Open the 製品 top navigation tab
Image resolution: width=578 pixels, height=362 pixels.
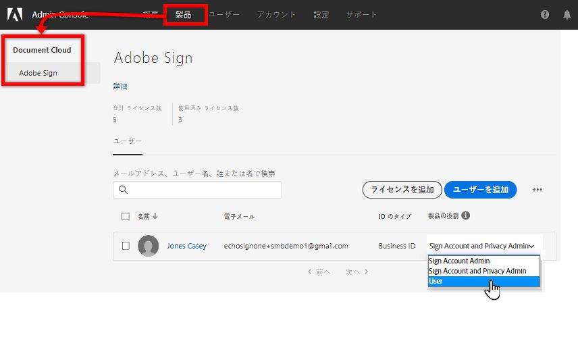183,14
